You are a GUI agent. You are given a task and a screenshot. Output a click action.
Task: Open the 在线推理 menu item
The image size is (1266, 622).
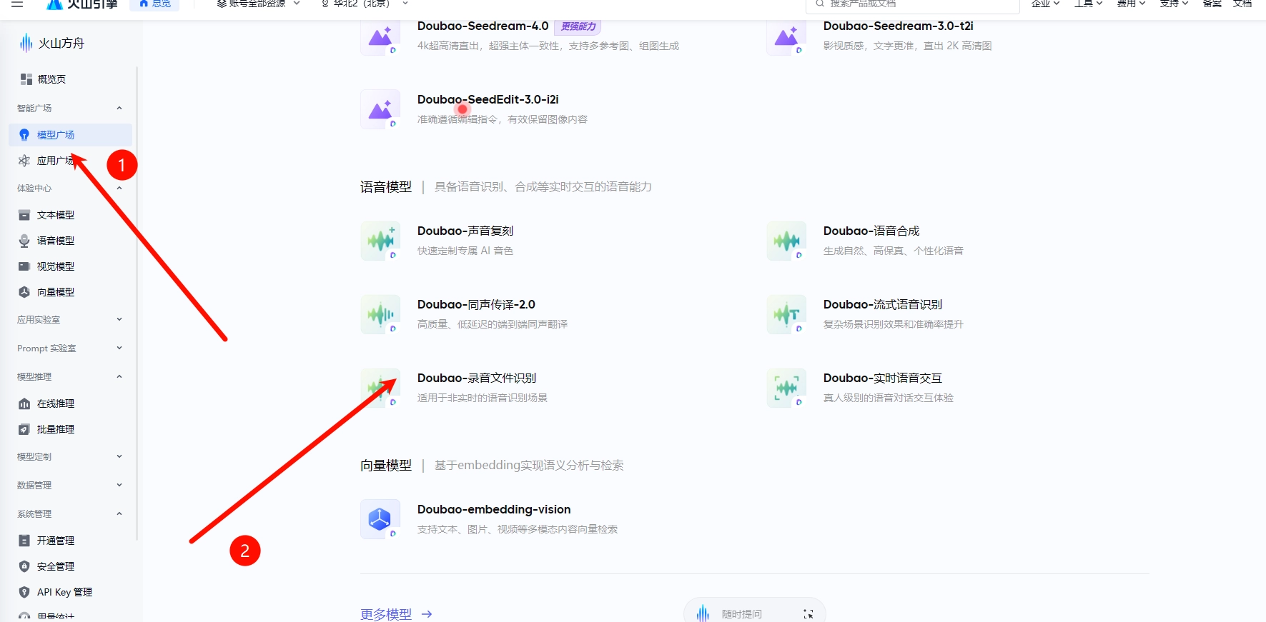click(56, 403)
